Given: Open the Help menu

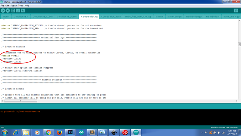Looking at the screenshot, I should click(27, 6).
